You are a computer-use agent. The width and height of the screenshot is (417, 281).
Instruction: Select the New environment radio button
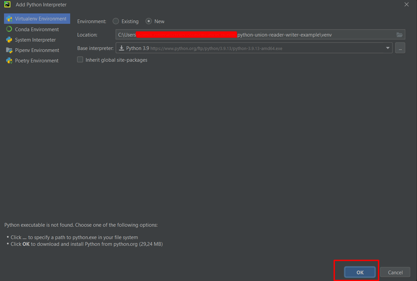(149, 21)
